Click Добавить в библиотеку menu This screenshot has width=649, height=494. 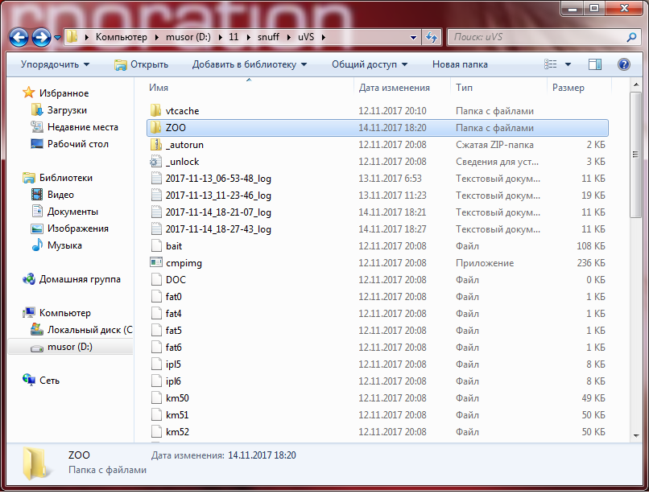[254, 64]
